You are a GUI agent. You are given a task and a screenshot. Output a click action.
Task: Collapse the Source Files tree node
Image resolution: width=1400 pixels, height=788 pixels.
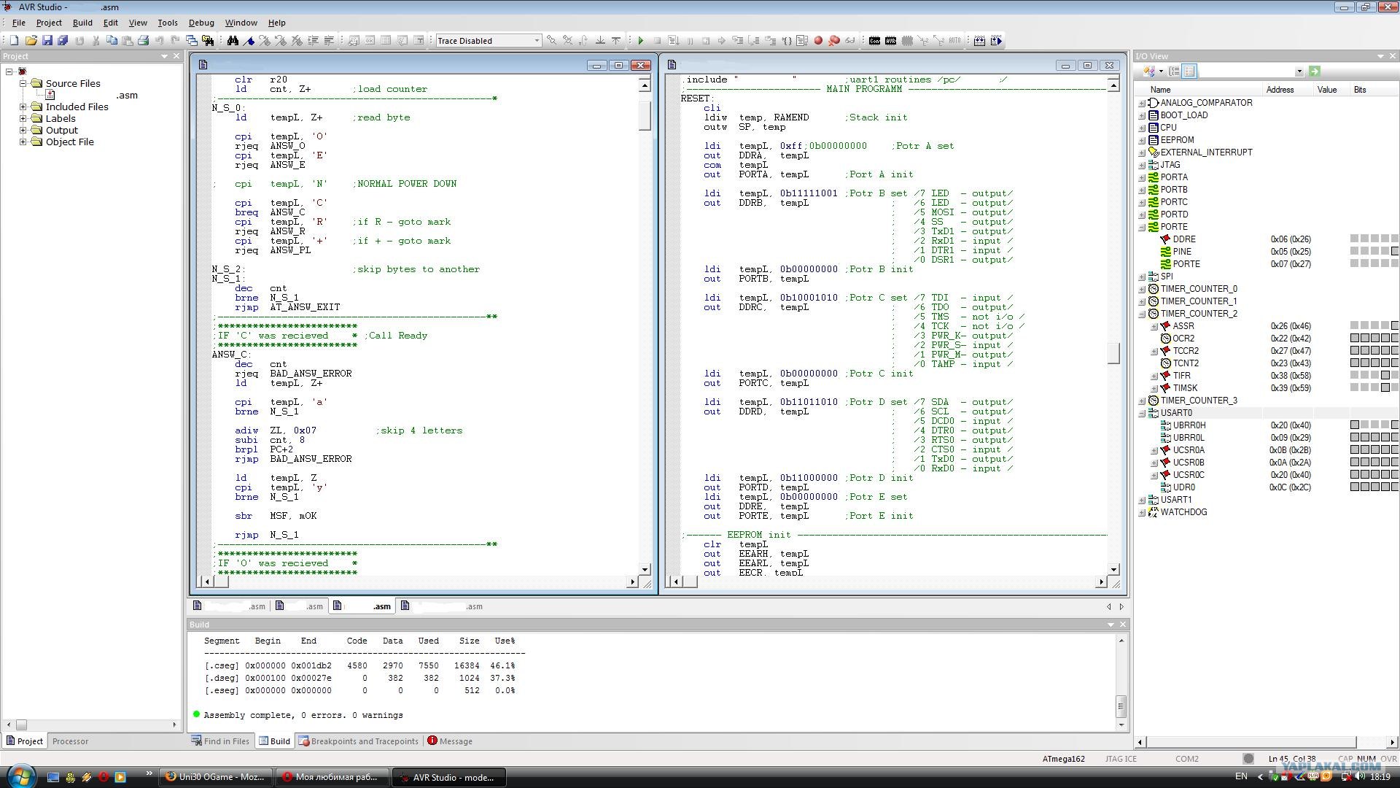click(x=23, y=83)
